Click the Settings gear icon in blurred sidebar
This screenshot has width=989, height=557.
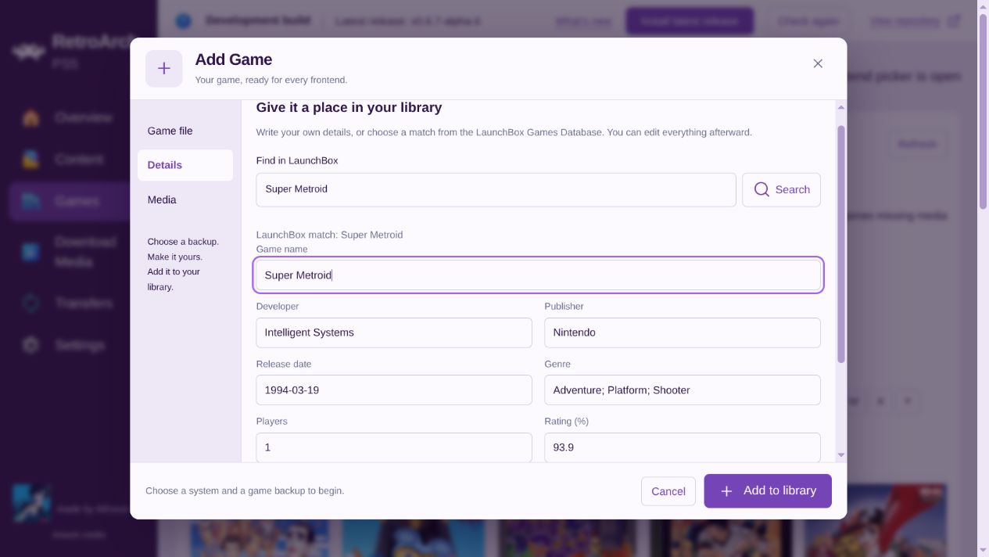point(30,345)
